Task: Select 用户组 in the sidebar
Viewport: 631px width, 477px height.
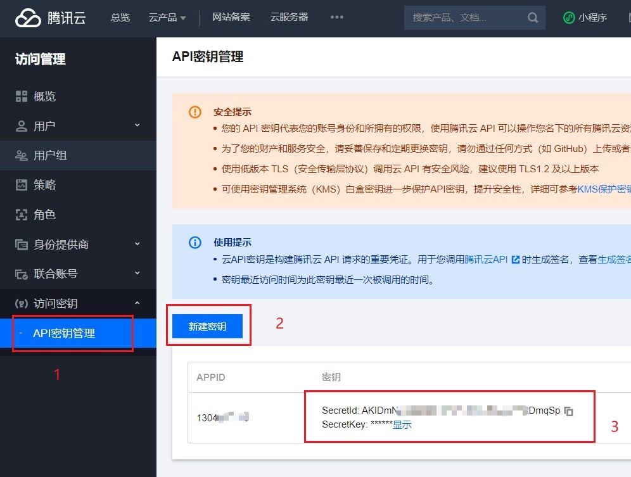Action: point(78,155)
